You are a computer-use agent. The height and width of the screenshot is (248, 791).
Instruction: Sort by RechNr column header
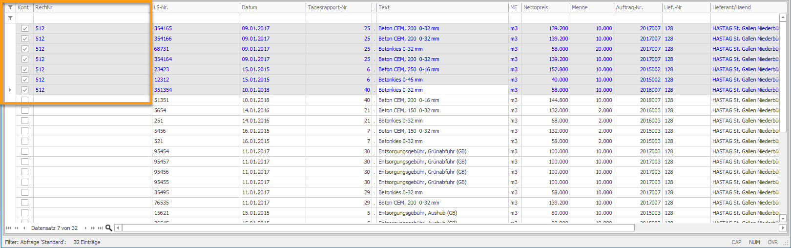[93, 7]
